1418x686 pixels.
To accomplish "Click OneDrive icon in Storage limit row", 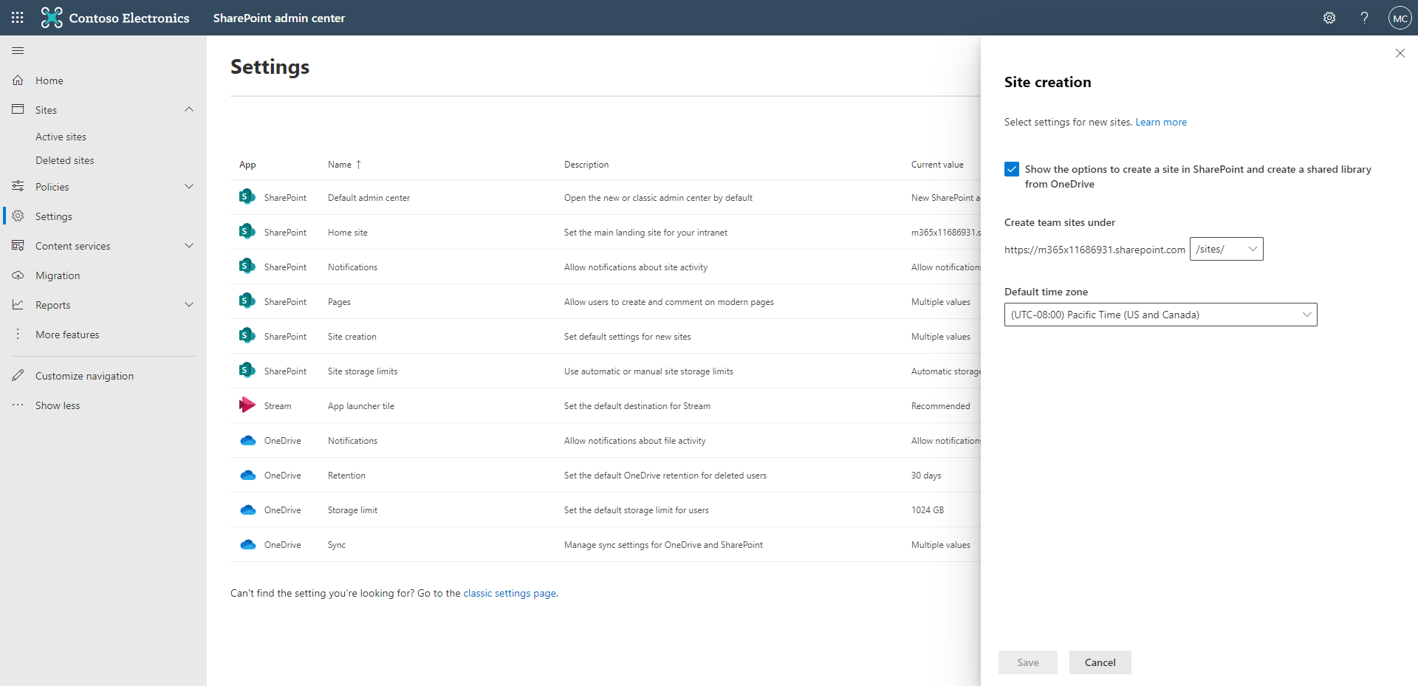I will coord(248,510).
